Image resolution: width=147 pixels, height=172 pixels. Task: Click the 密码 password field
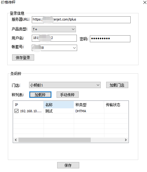pos(110,39)
